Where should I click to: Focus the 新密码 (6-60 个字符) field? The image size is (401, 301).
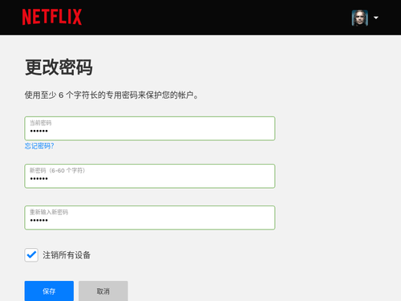click(150, 176)
